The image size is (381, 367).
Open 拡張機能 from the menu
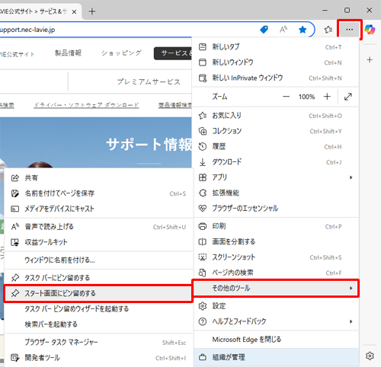pos(276,193)
